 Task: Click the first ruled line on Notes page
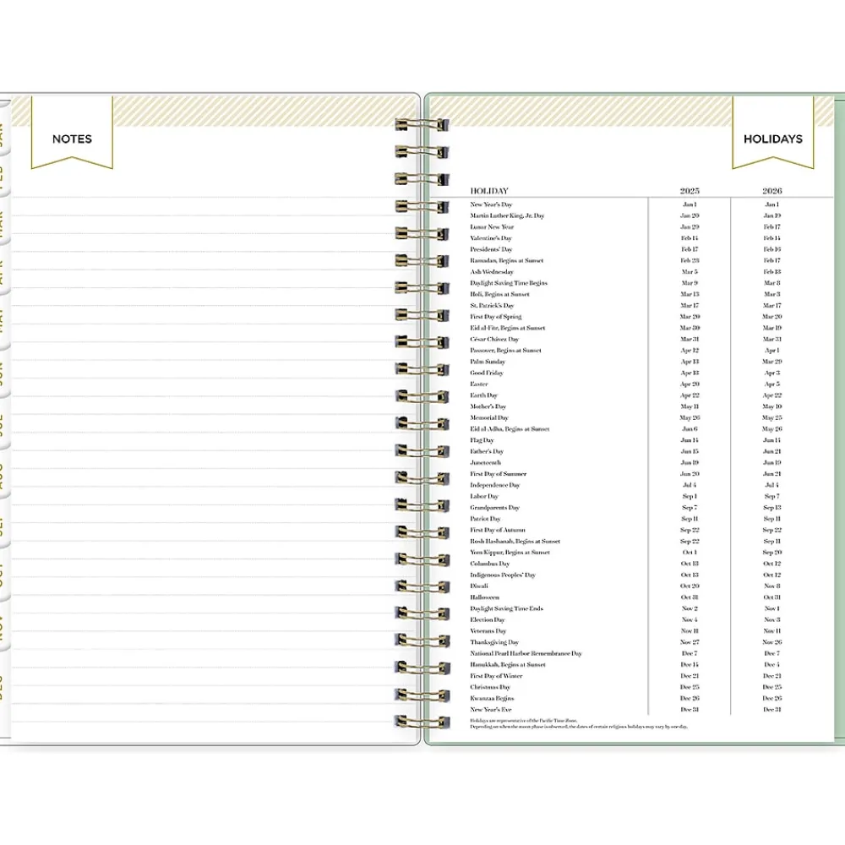(203, 198)
